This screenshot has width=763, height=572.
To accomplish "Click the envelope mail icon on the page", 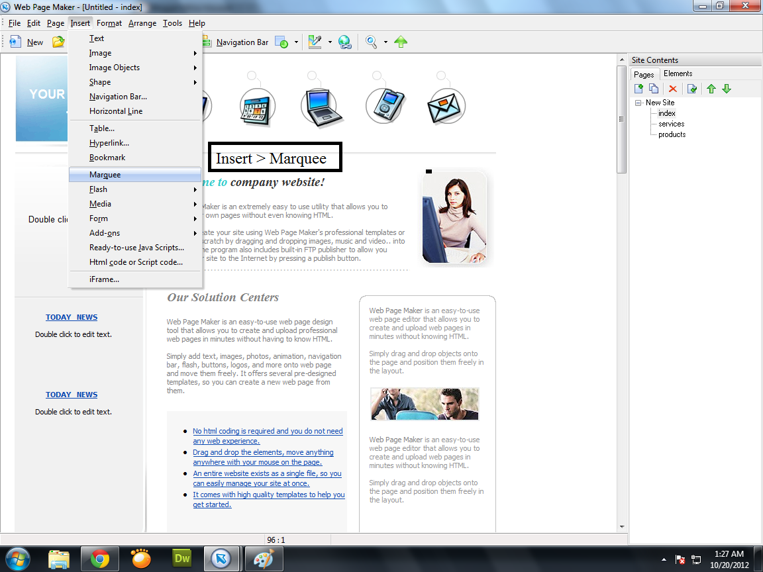I will click(446, 106).
